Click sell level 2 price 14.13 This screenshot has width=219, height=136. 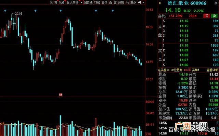[x=184, y=36]
